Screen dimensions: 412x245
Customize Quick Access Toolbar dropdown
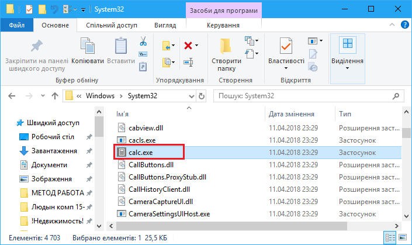[x=83, y=10]
